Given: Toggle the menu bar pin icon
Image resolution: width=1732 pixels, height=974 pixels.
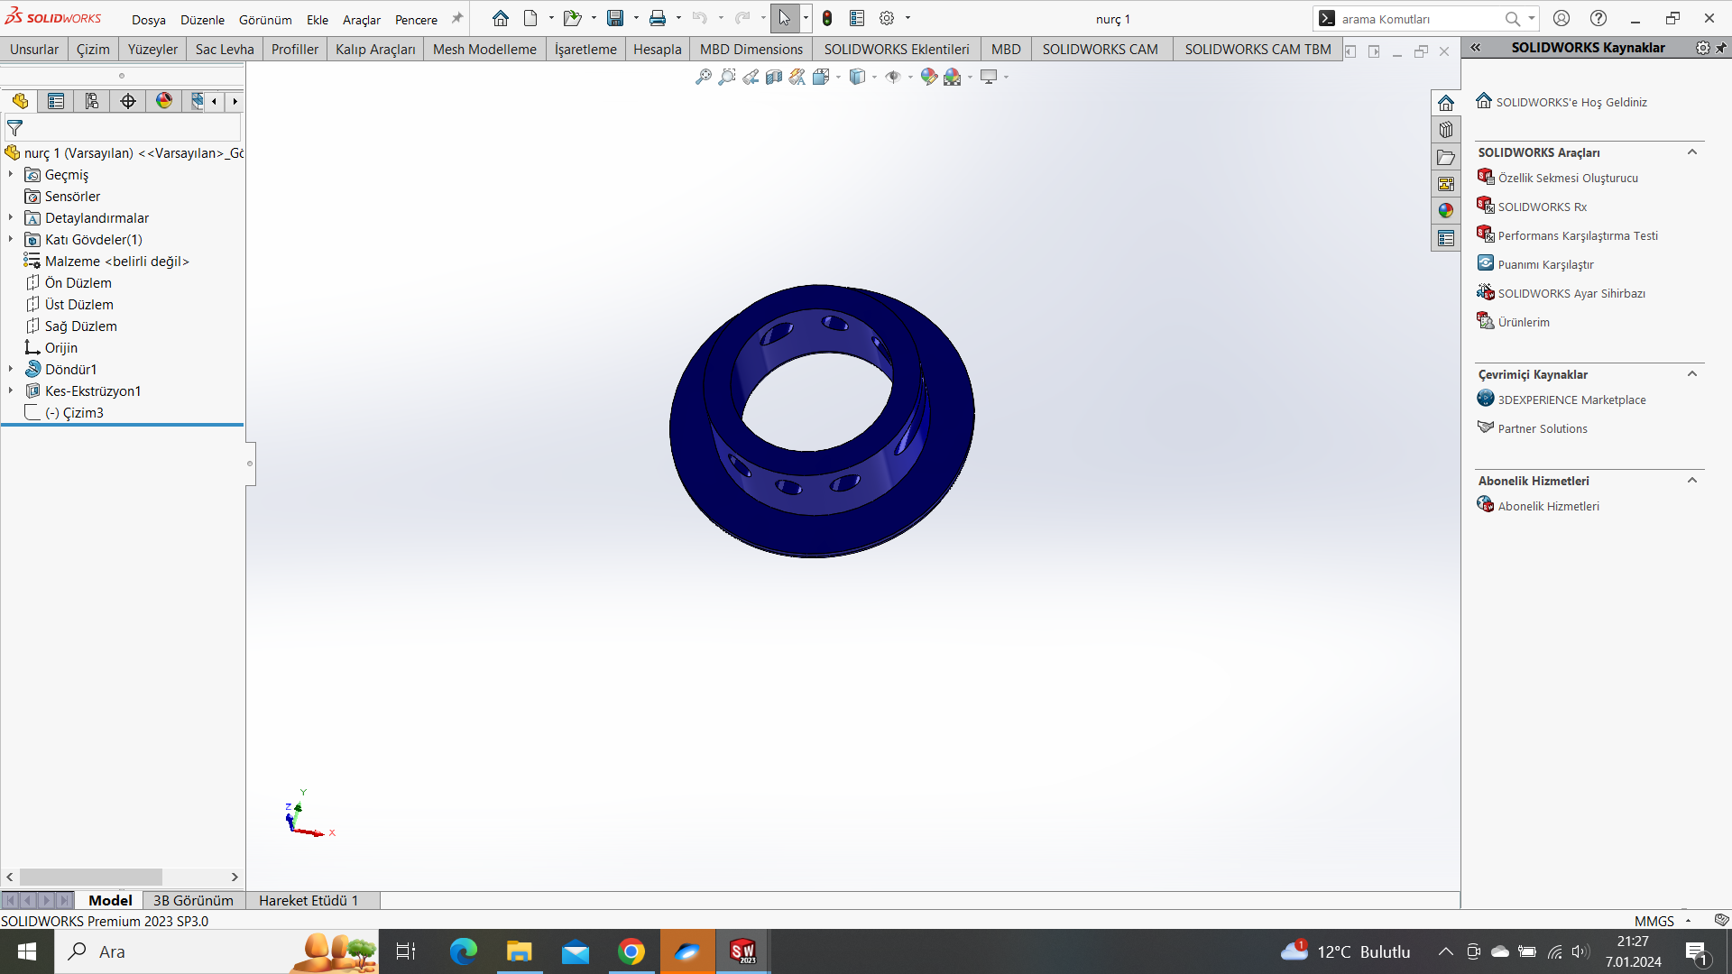Looking at the screenshot, I should click(x=457, y=18).
